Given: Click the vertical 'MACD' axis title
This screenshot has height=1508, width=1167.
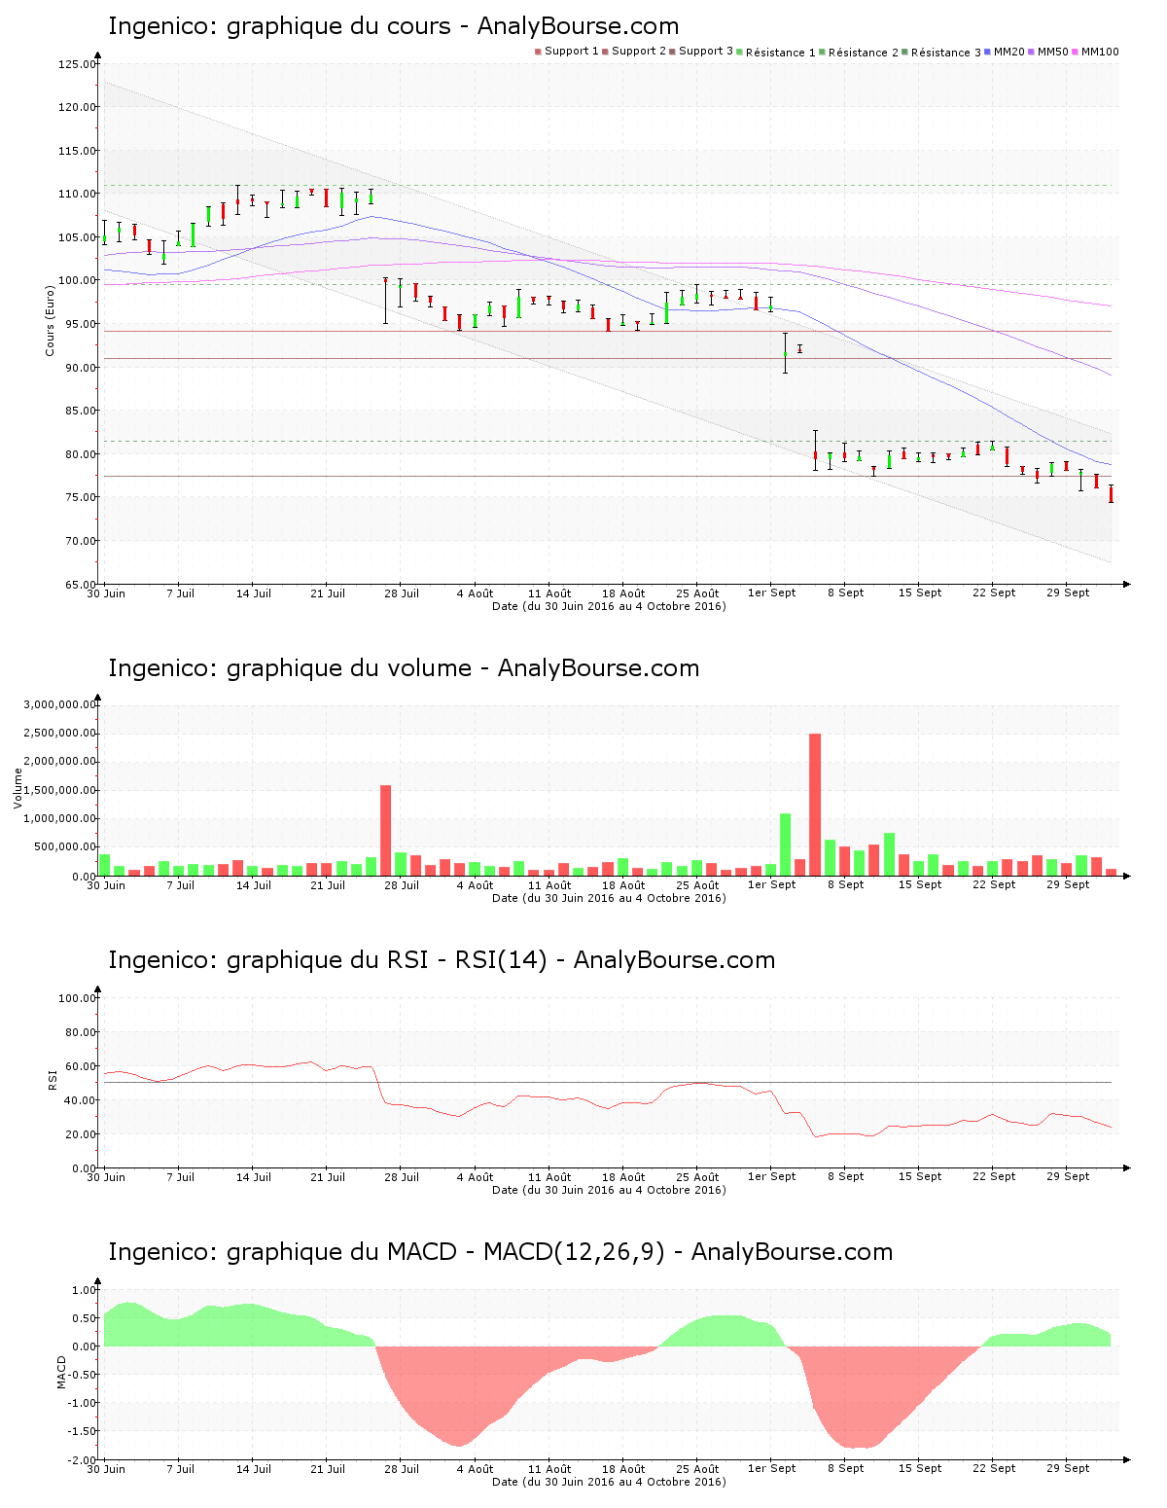Looking at the screenshot, I should (x=62, y=1372).
